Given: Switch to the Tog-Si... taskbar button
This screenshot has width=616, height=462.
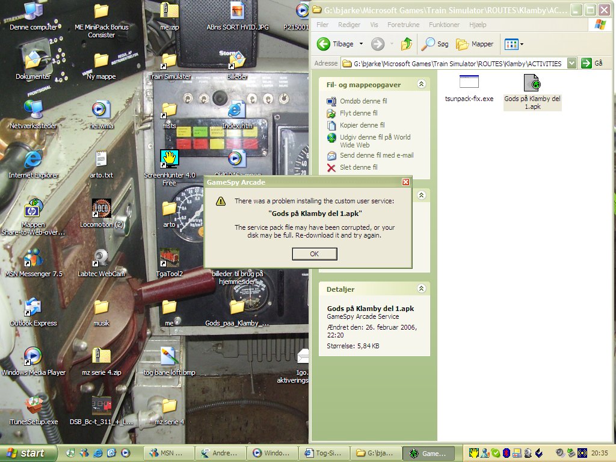Looking at the screenshot, I should [x=324, y=453].
